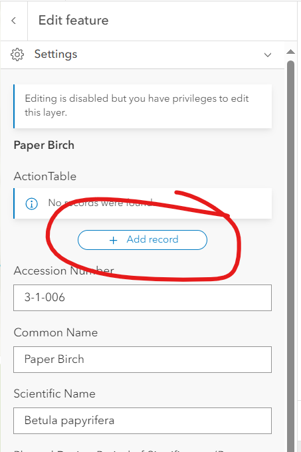Click the scrollbar up arrow
Viewport: 301px width, 452px height.
pos(290,52)
